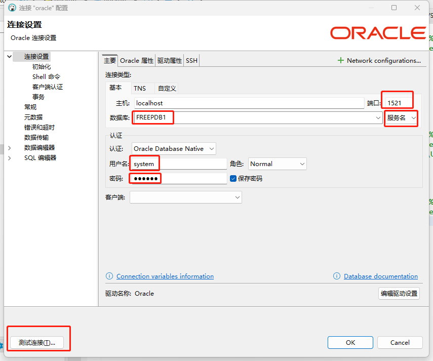Click the 密码 password field
The height and width of the screenshot is (361, 433).
click(x=179, y=179)
